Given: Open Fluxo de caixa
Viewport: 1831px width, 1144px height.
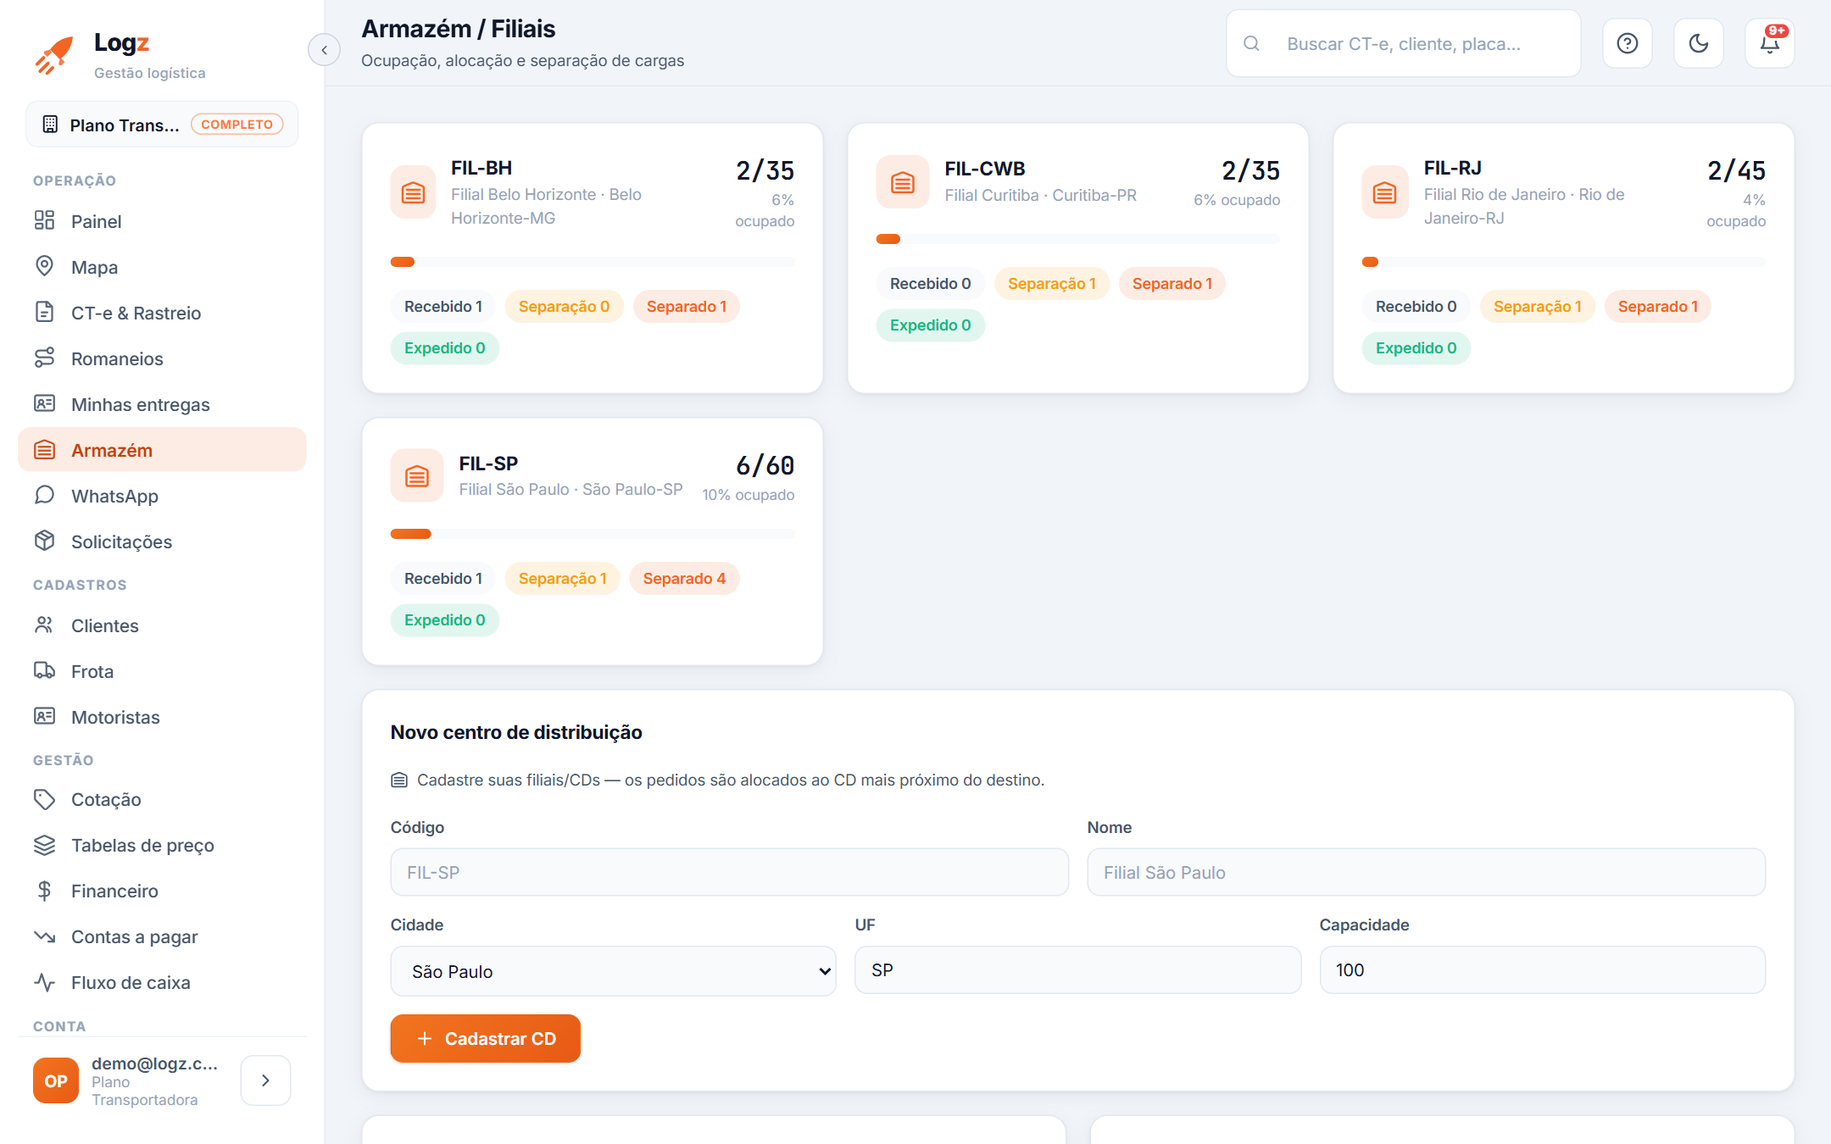Looking at the screenshot, I should (162, 982).
